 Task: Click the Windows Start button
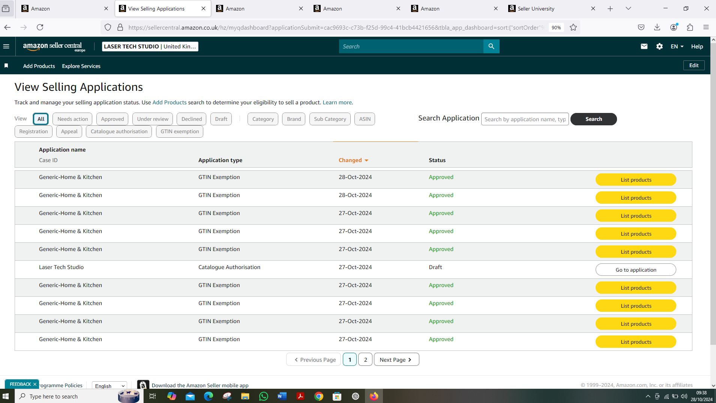click(x=6, y=396)
